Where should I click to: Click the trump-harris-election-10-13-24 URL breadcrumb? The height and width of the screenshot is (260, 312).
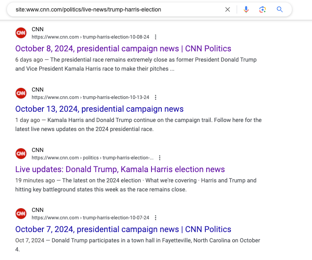coord(116,97)
